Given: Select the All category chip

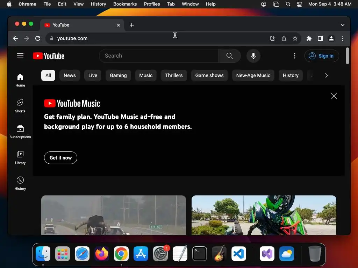Looking at the screenshot, I should tap(48, 75).
